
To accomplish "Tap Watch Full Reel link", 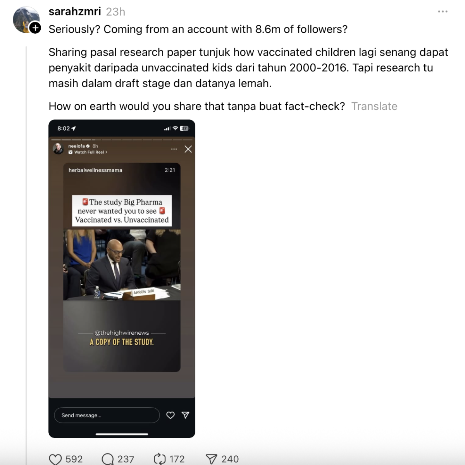I will [x=88, y=152].
